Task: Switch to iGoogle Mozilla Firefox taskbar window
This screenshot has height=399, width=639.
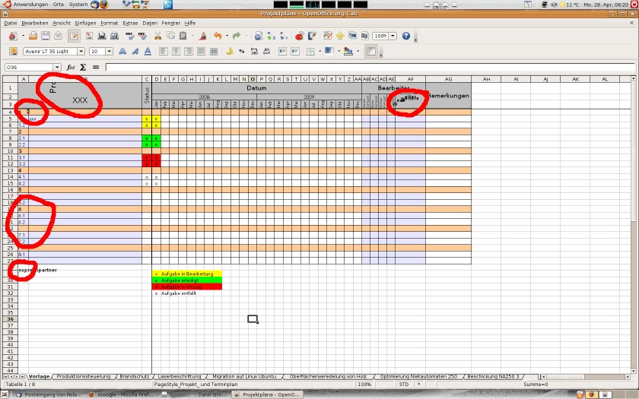Action: point(127,394)
